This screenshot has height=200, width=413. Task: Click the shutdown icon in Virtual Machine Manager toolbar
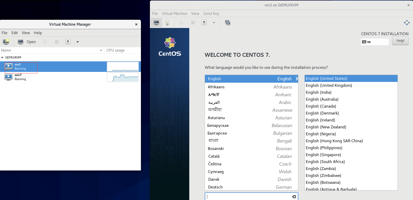point(68,42)
